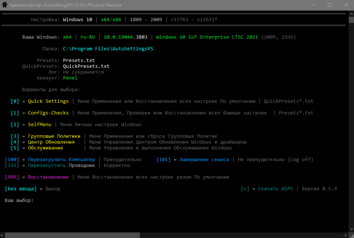Click the 'Ваш выбор:' input prompt
Image resolution: width=354 pixels, height=238 pixels.
pyautogui.click(x=19, y=200)
